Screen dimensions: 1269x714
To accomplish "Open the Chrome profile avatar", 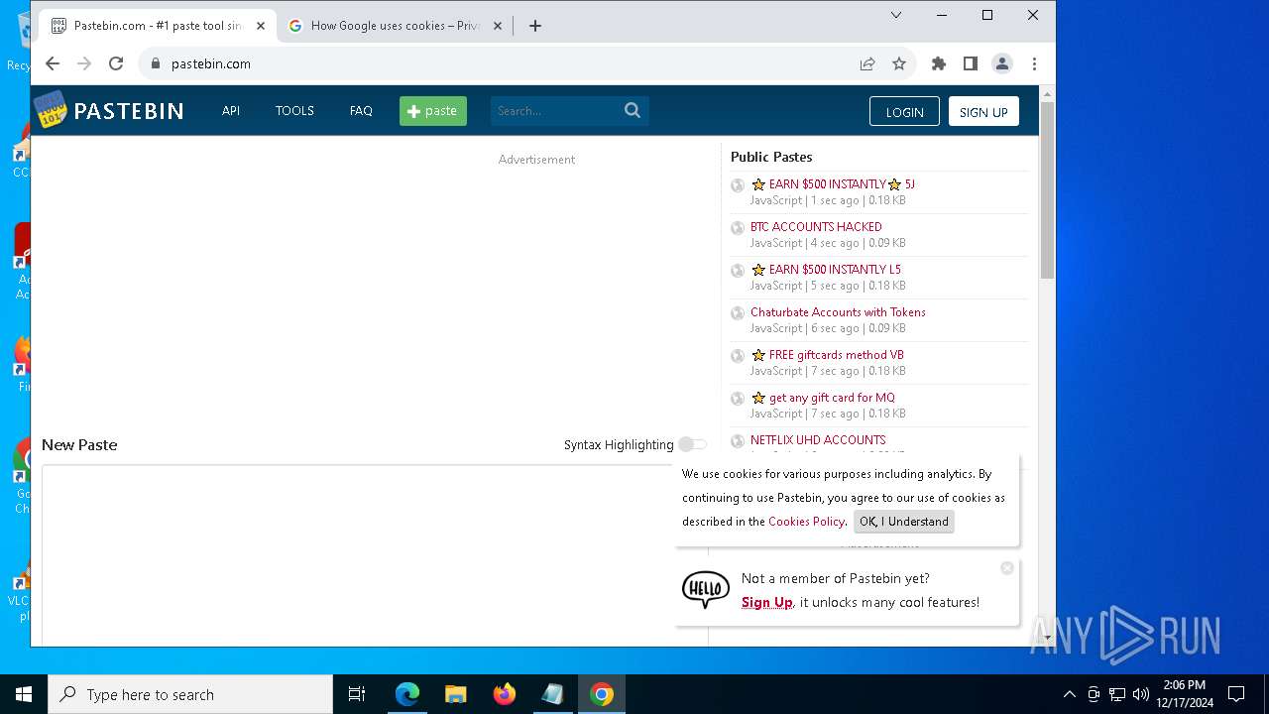I will tap(1002, 63).
